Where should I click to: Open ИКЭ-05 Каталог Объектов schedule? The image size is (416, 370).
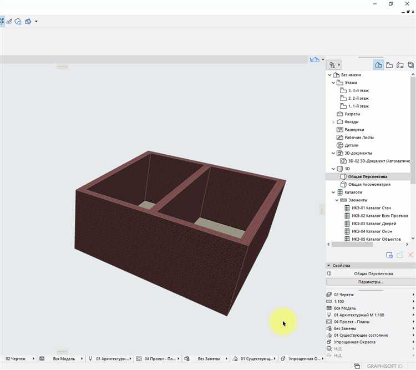point(376,239)
